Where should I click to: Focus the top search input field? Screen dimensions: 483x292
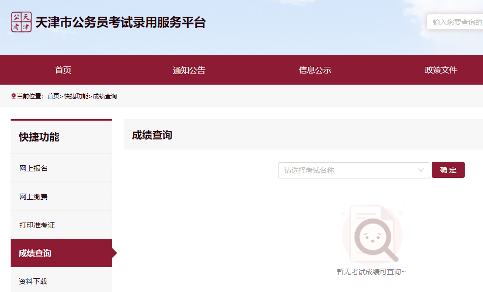455,22
